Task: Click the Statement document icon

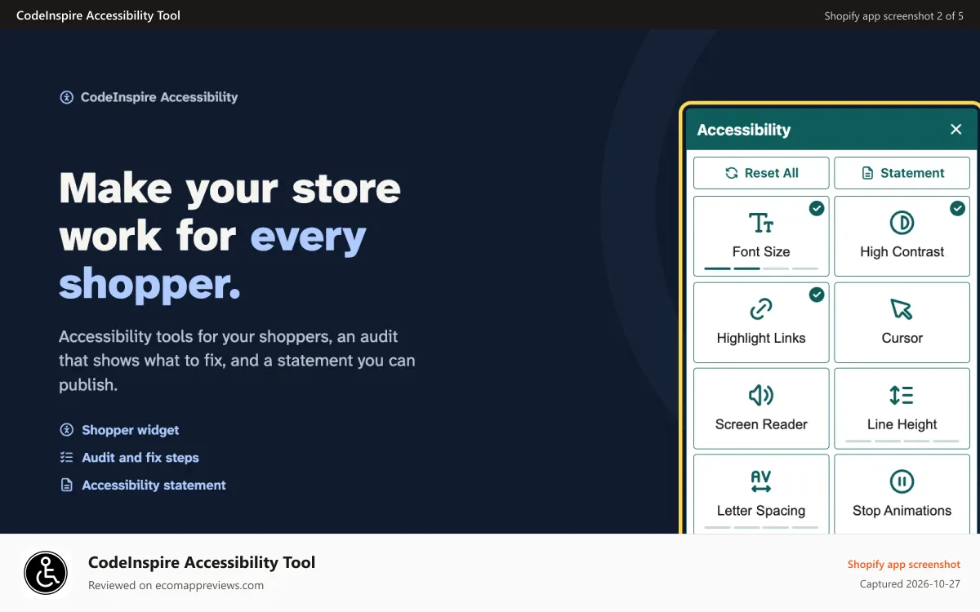Action: click(x=867, y=173)
